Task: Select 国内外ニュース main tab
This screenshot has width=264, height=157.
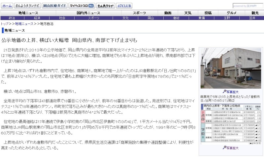Action: 88,13
